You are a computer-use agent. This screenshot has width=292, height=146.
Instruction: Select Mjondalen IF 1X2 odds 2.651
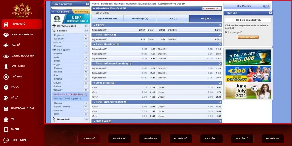(x=143, y=30)
